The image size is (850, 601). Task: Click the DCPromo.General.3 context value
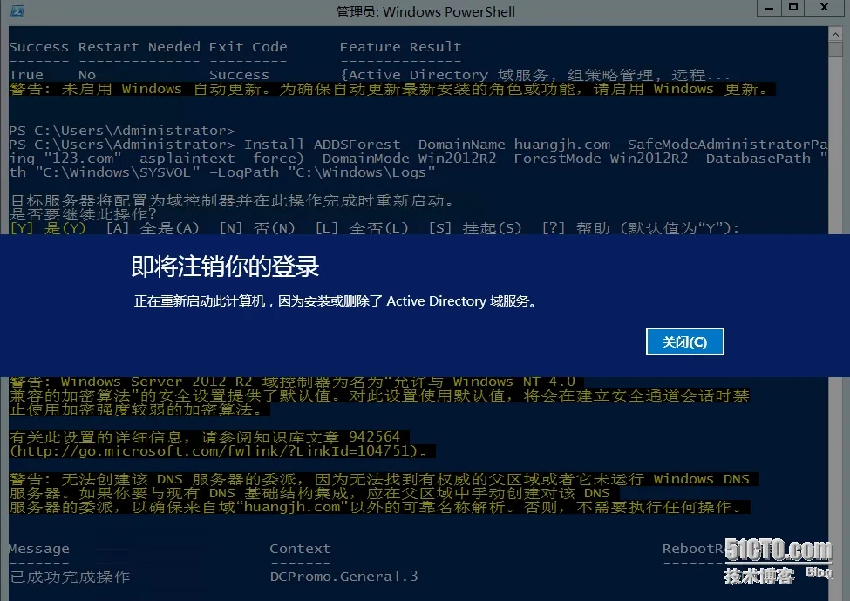[343, 576]
